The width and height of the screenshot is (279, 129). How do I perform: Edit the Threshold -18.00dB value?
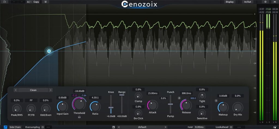(79, 91)
